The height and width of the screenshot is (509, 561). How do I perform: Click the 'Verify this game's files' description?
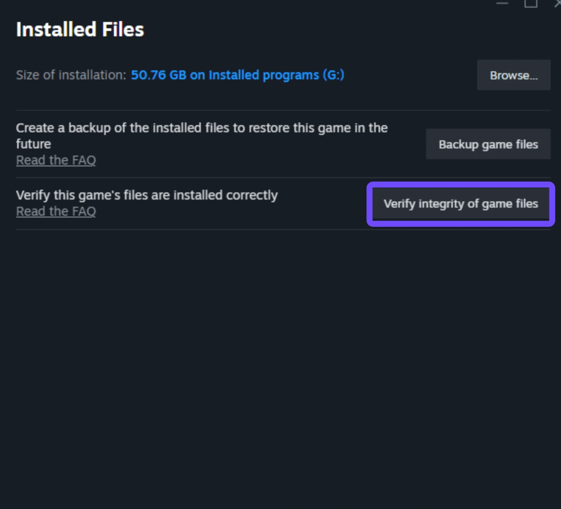coord(147,196)
